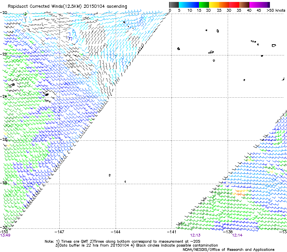The height and width of the screenshot is (252, 287).
Task: Click the 'NOAA/NESDIS/Office of Research and Applications' credit
Action: (x=228, y=250)
